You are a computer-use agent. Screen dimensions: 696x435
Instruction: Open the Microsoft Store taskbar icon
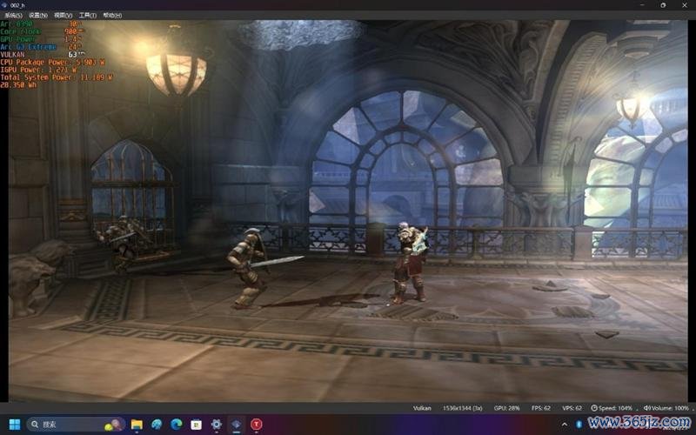tap(197, 425)
